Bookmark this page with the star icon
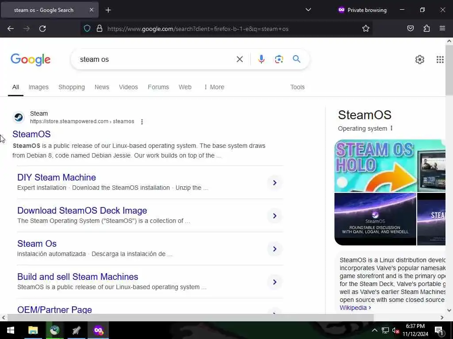This screenshot has width=453, height=339. [366, 29]
